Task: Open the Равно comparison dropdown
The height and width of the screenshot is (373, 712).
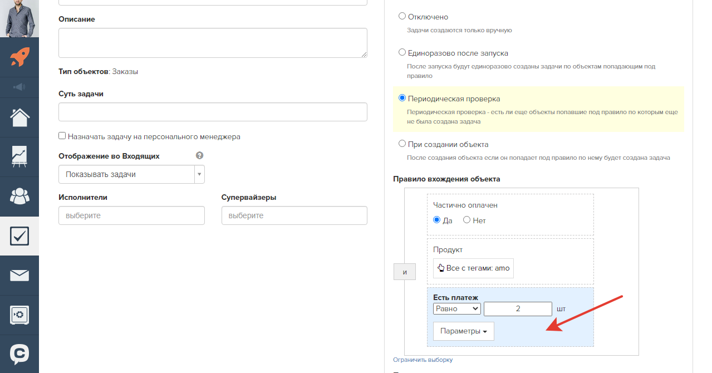Action: pyautogui.click(x=456, y=308)
